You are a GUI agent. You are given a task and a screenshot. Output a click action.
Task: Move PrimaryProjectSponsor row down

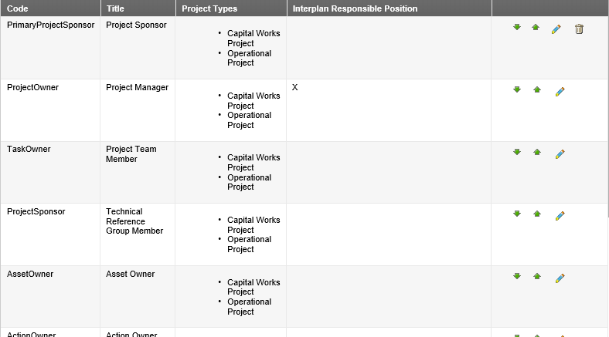pos(516,27)
